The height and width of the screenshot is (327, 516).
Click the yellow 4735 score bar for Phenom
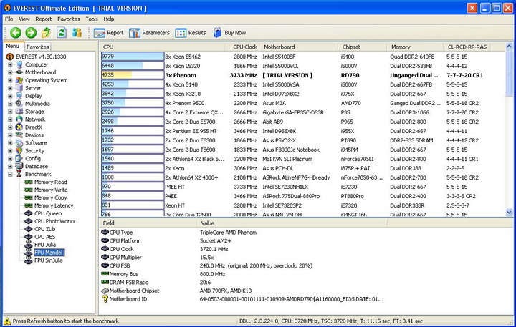click(x=133, y=75)
